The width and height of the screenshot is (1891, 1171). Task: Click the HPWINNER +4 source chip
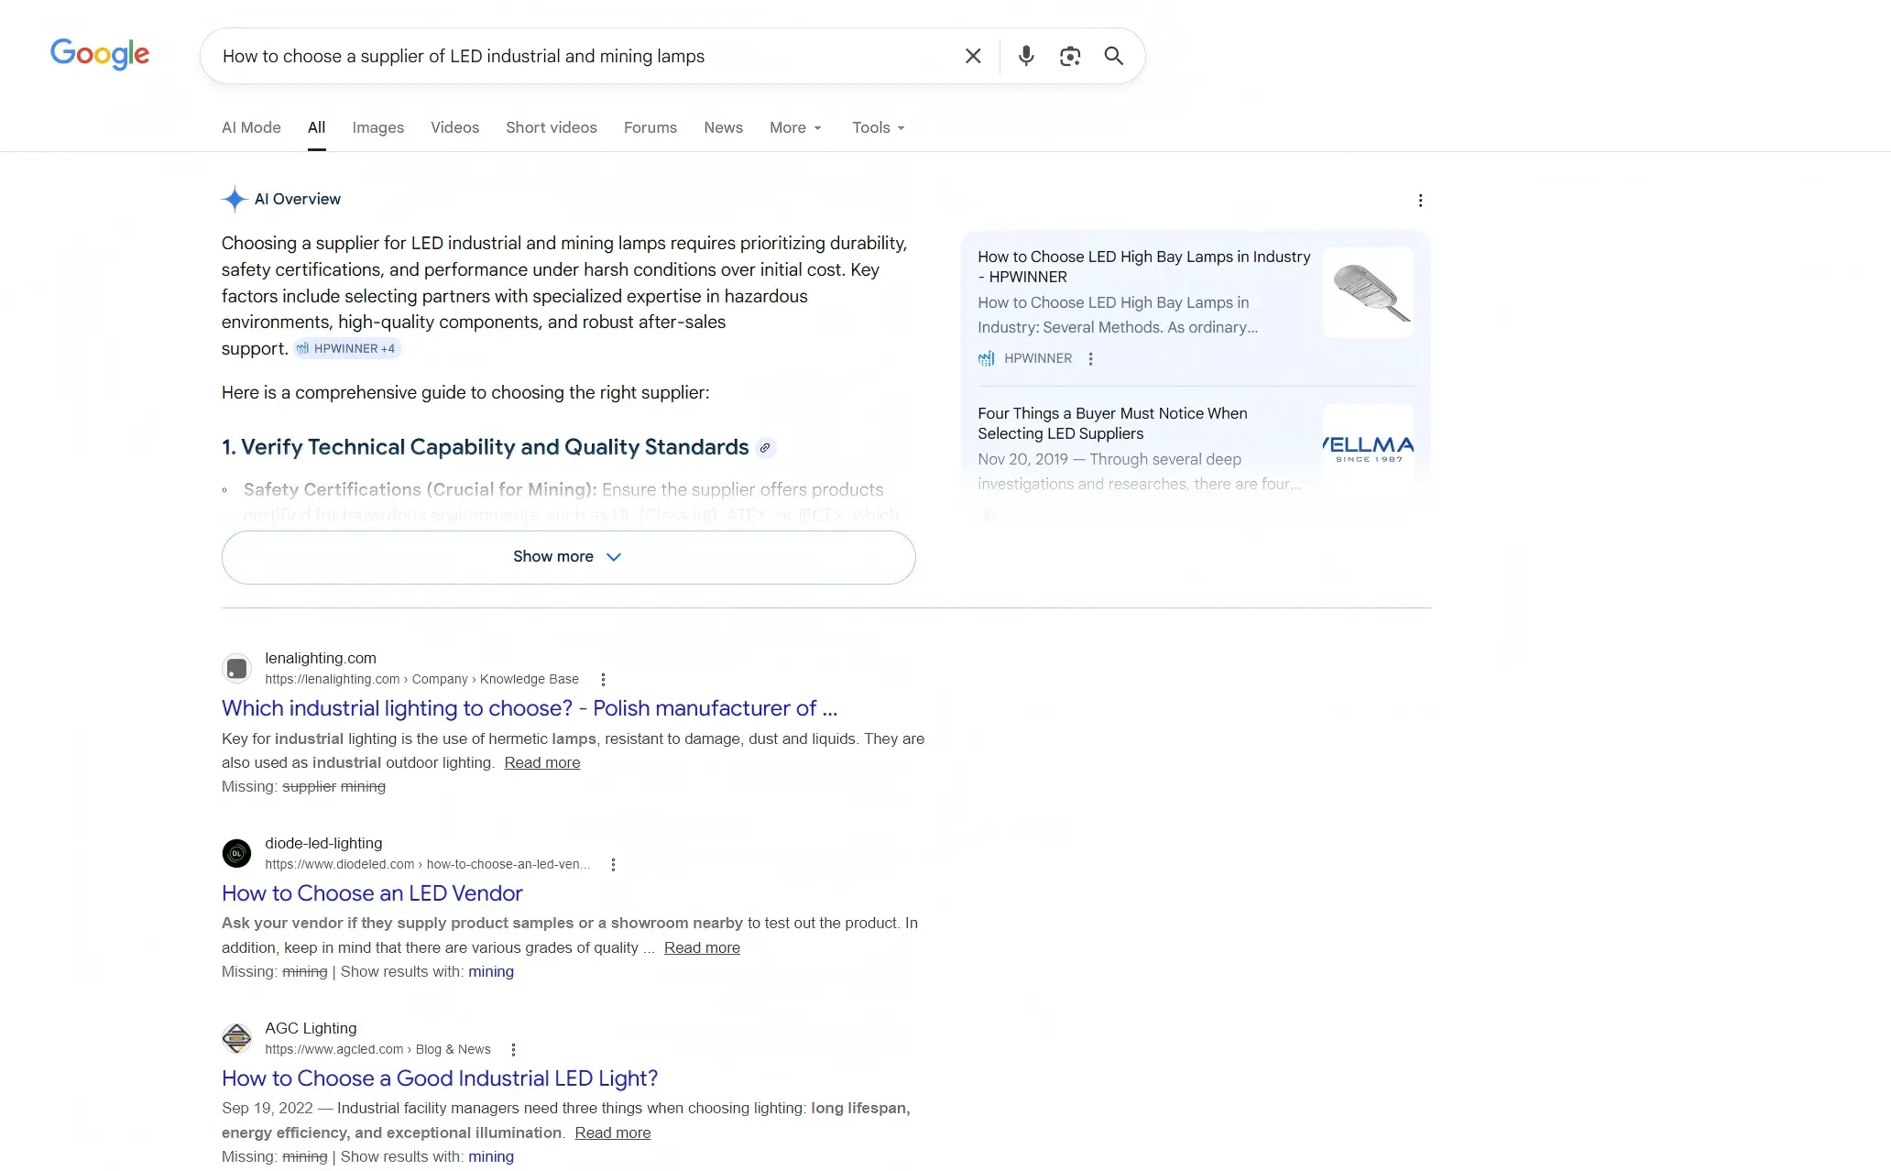[x=347, y=349]
